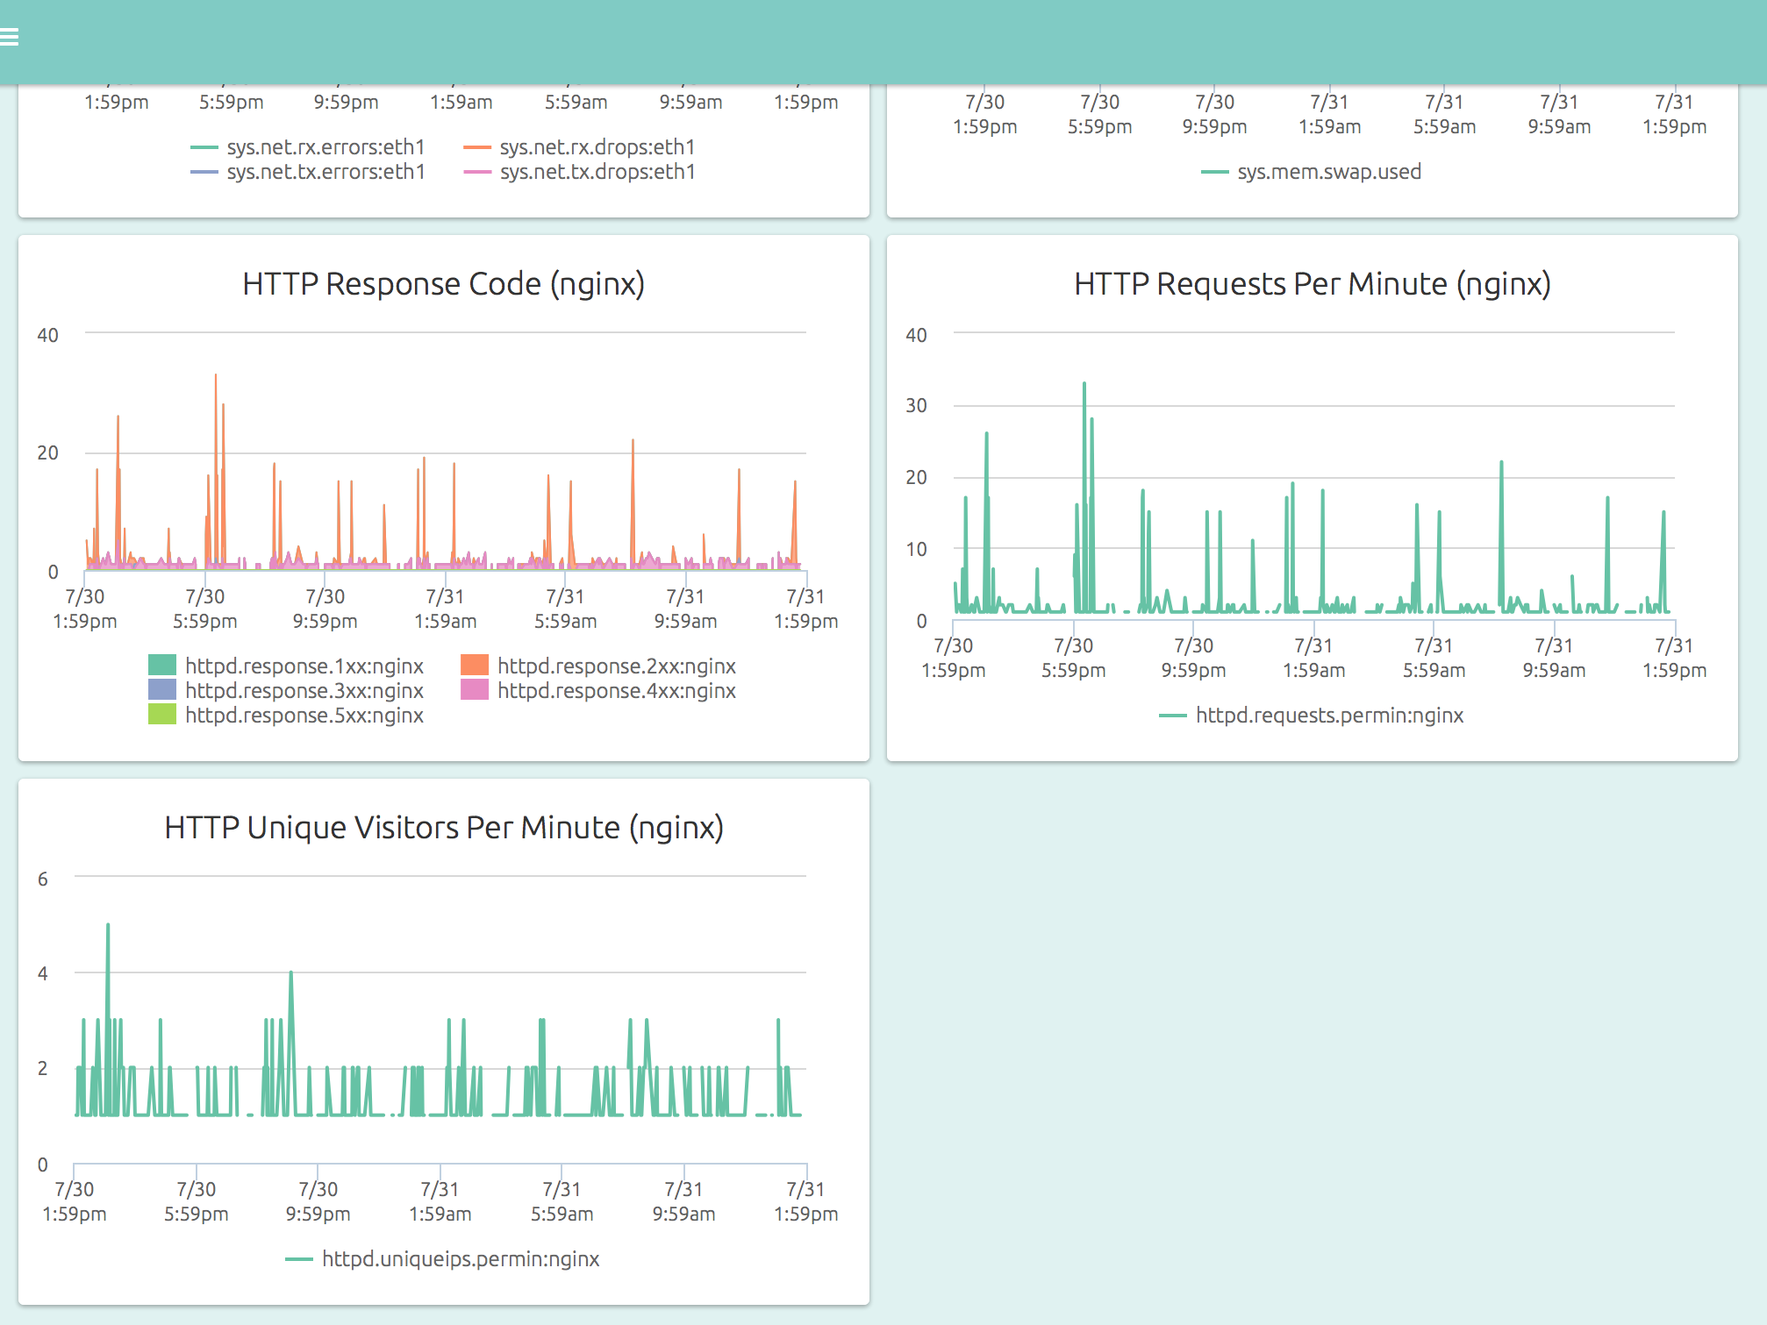Click highest peak in Unique Visitors chart
This screenshot has width=1767, height=1325.
[x=108, y=926]
